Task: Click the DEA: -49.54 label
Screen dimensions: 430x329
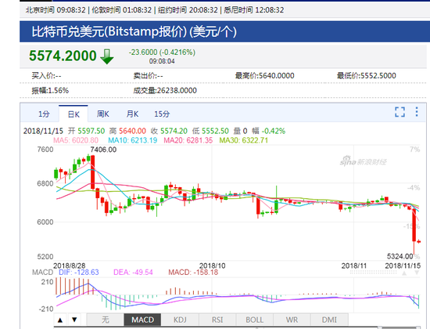Action: click(x=133, y=273)
